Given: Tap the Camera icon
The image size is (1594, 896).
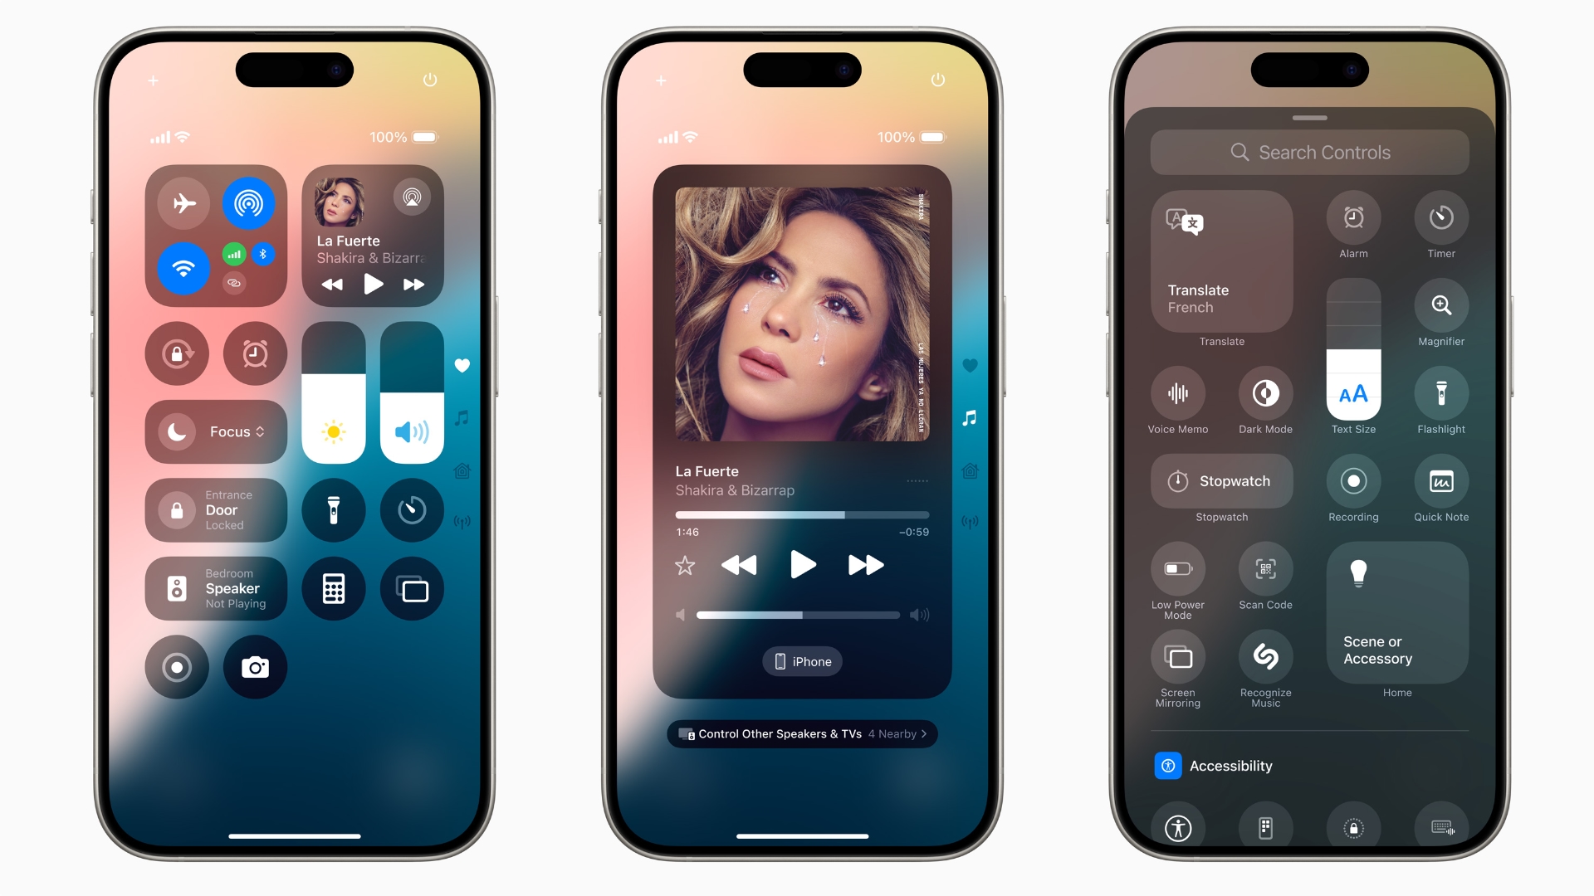Looking at the screenshot, I should (257, 665).
